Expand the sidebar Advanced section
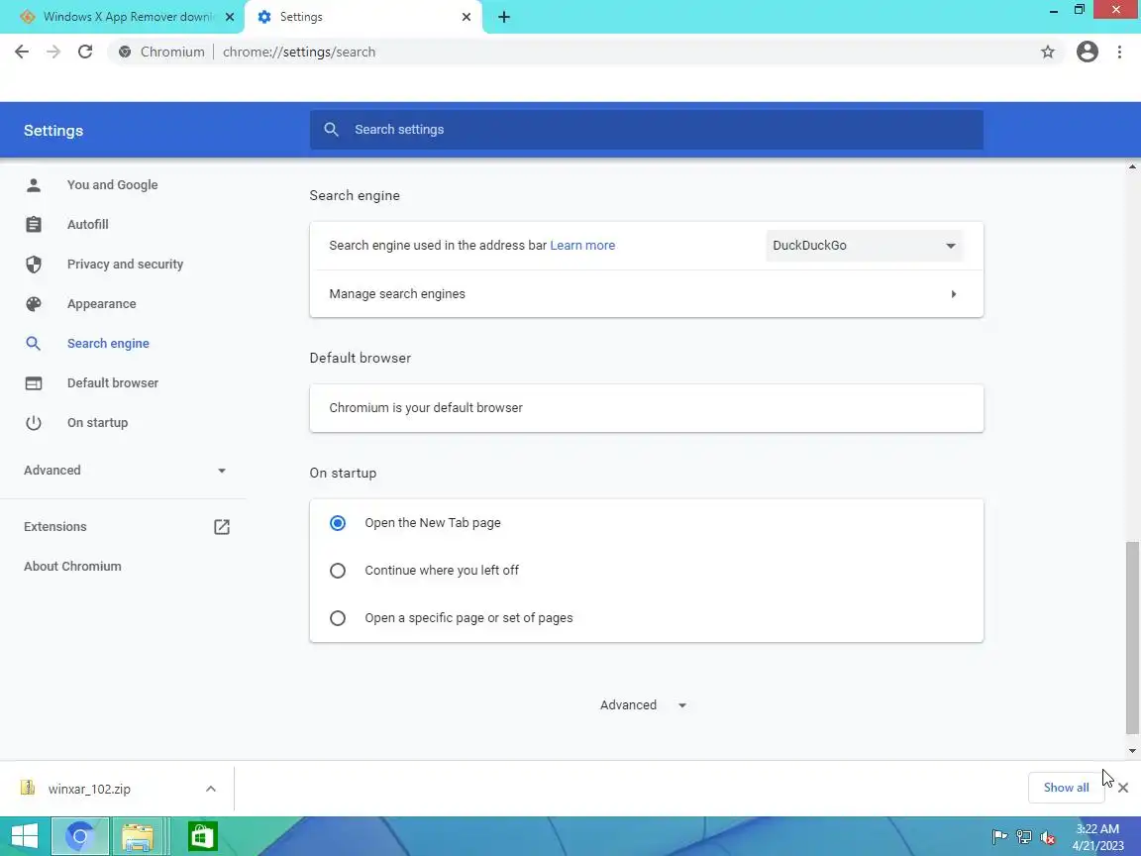1141x856 pixels. pyautogui.click(x=124, y=471)
